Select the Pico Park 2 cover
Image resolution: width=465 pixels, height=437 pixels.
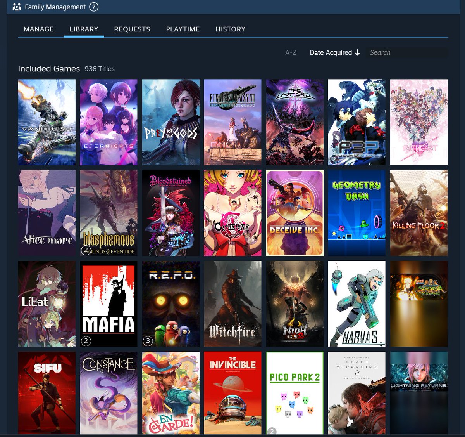(x=295, y=393)
